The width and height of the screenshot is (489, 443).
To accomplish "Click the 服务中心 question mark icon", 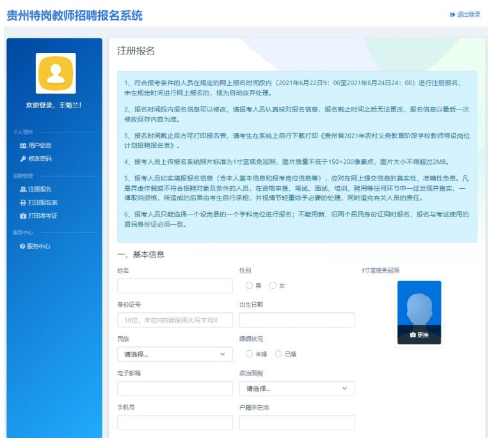I will click(x=23, y=246).
